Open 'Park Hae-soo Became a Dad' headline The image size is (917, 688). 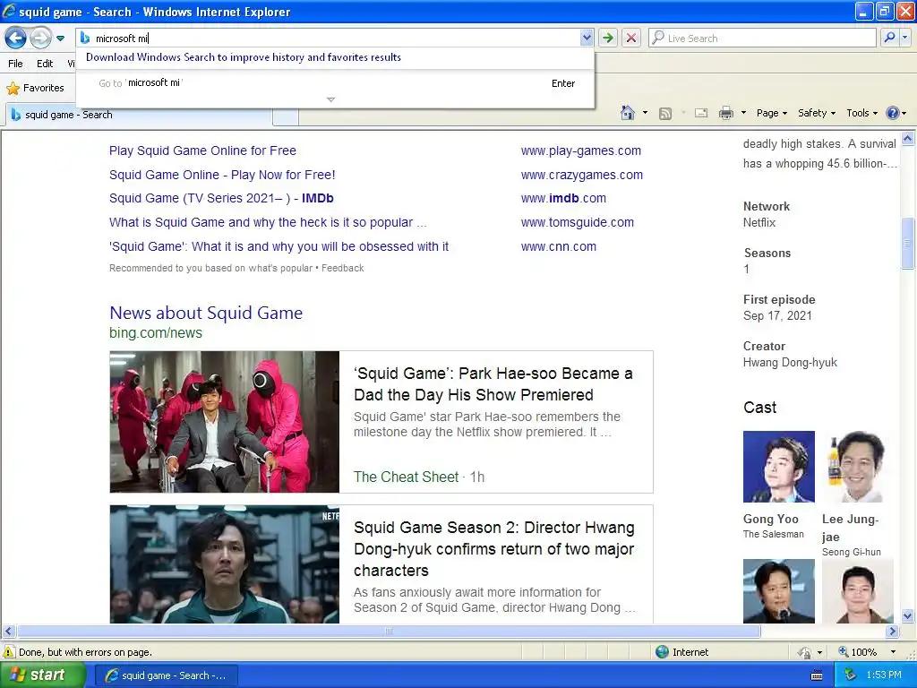pos(493,383)
